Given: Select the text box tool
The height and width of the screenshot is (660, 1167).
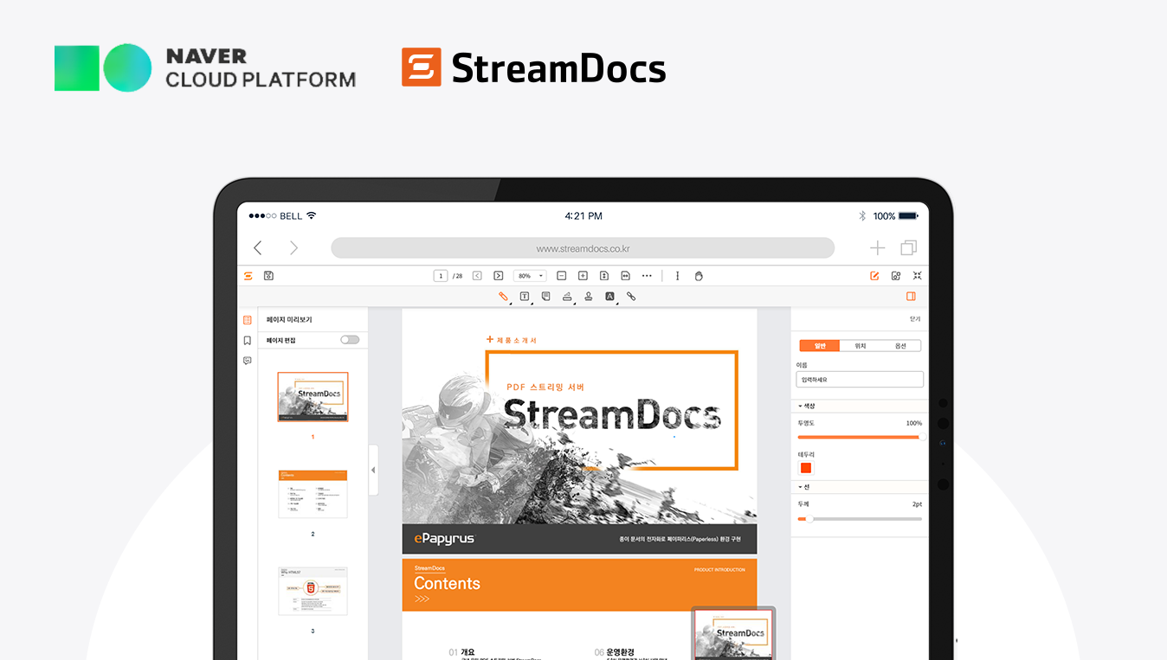Looking at the screenshot, I should click(x=525, y=297).
